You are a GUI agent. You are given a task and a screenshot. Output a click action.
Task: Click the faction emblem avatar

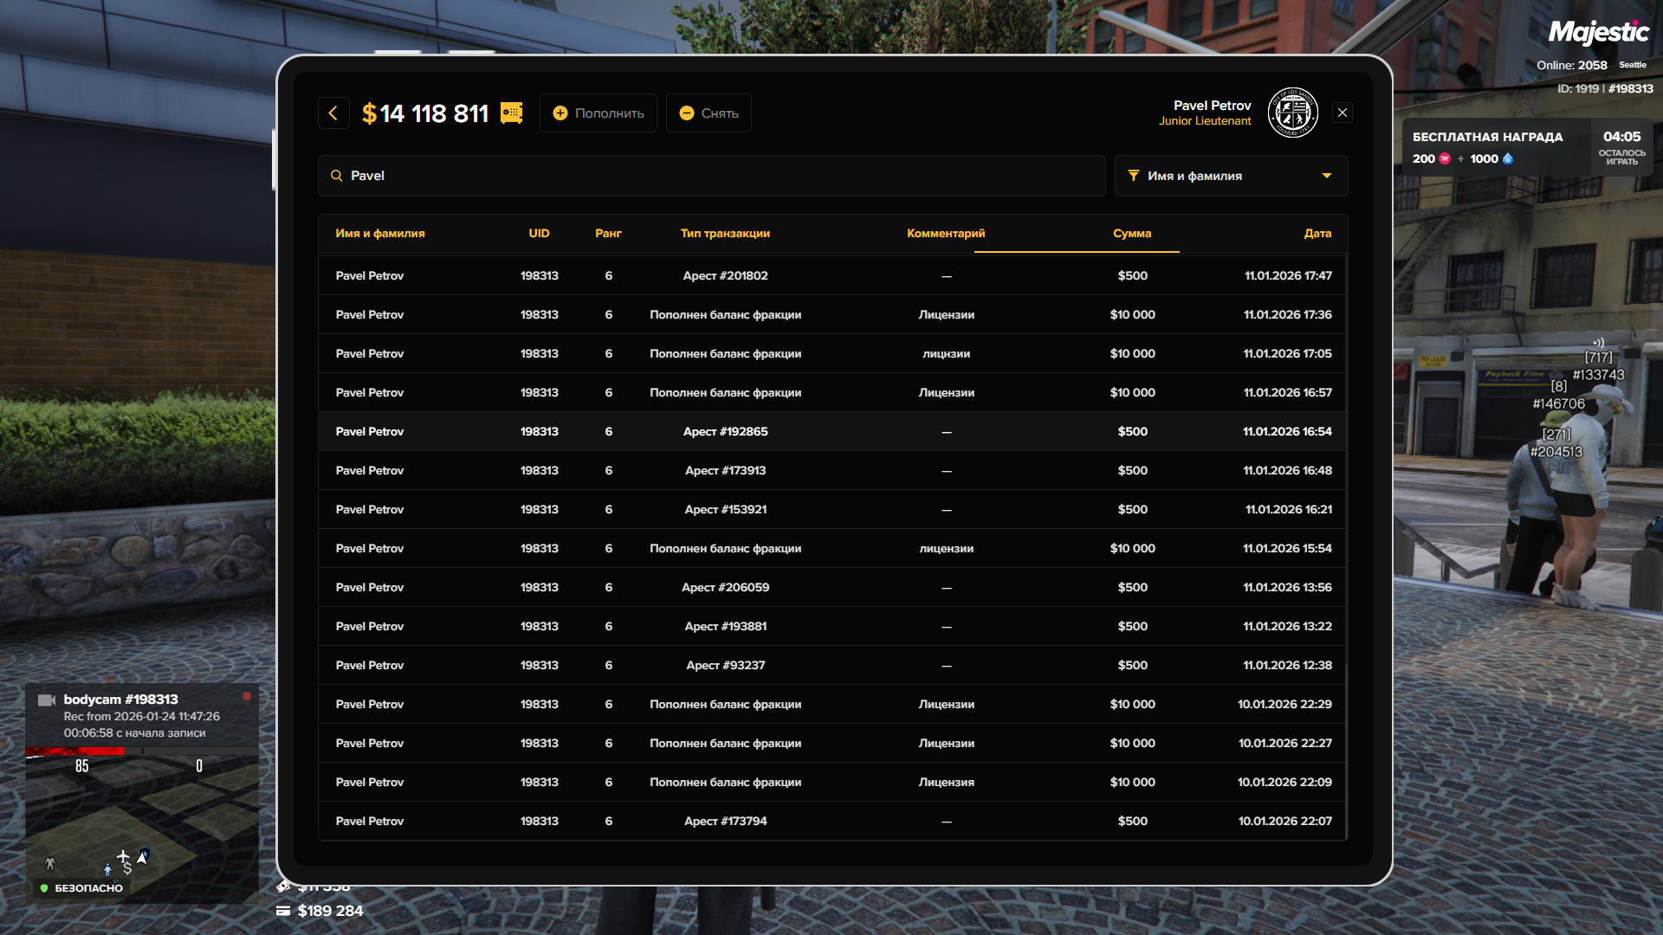coord(1292,113)
